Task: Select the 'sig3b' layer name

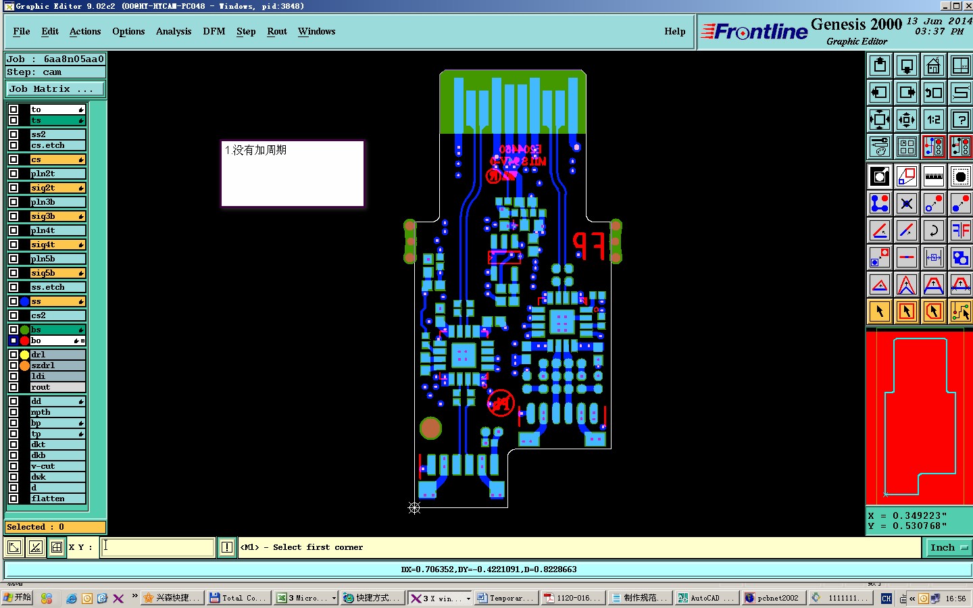Action: 57,216
